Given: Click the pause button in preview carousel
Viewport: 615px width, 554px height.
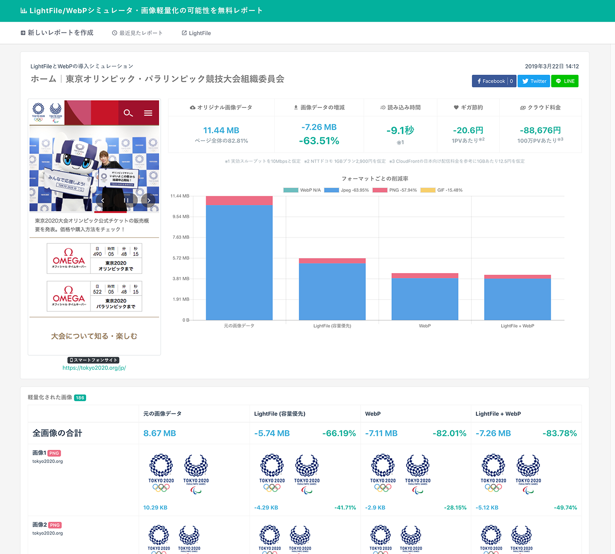Looking at the screenshot, I should pyautogui.click(x=126, y=200).
